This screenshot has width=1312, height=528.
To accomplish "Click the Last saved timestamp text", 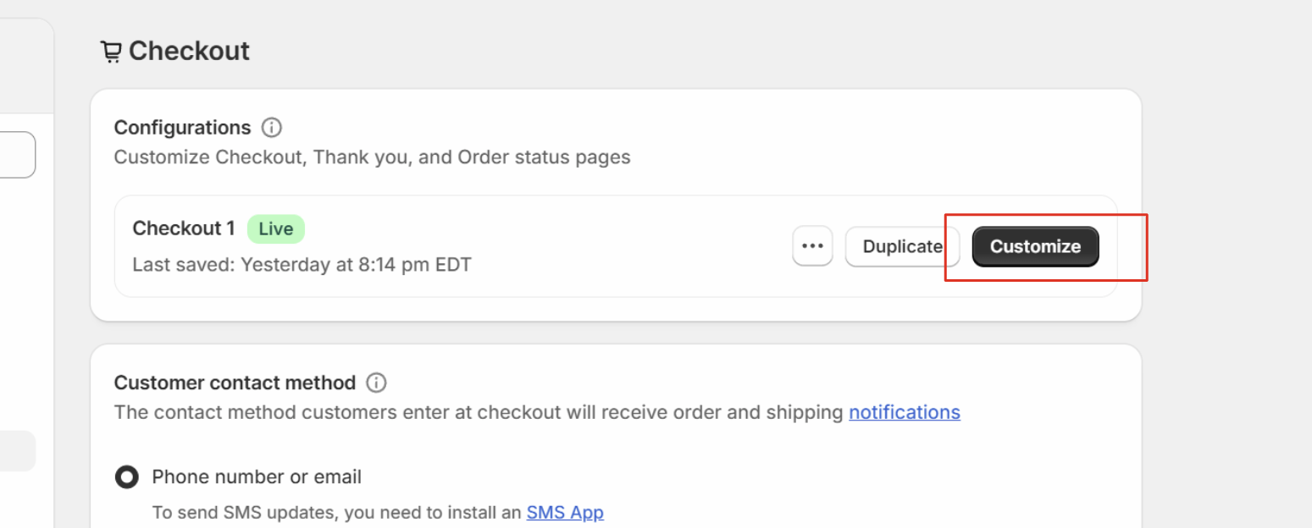I will [302, 265].
